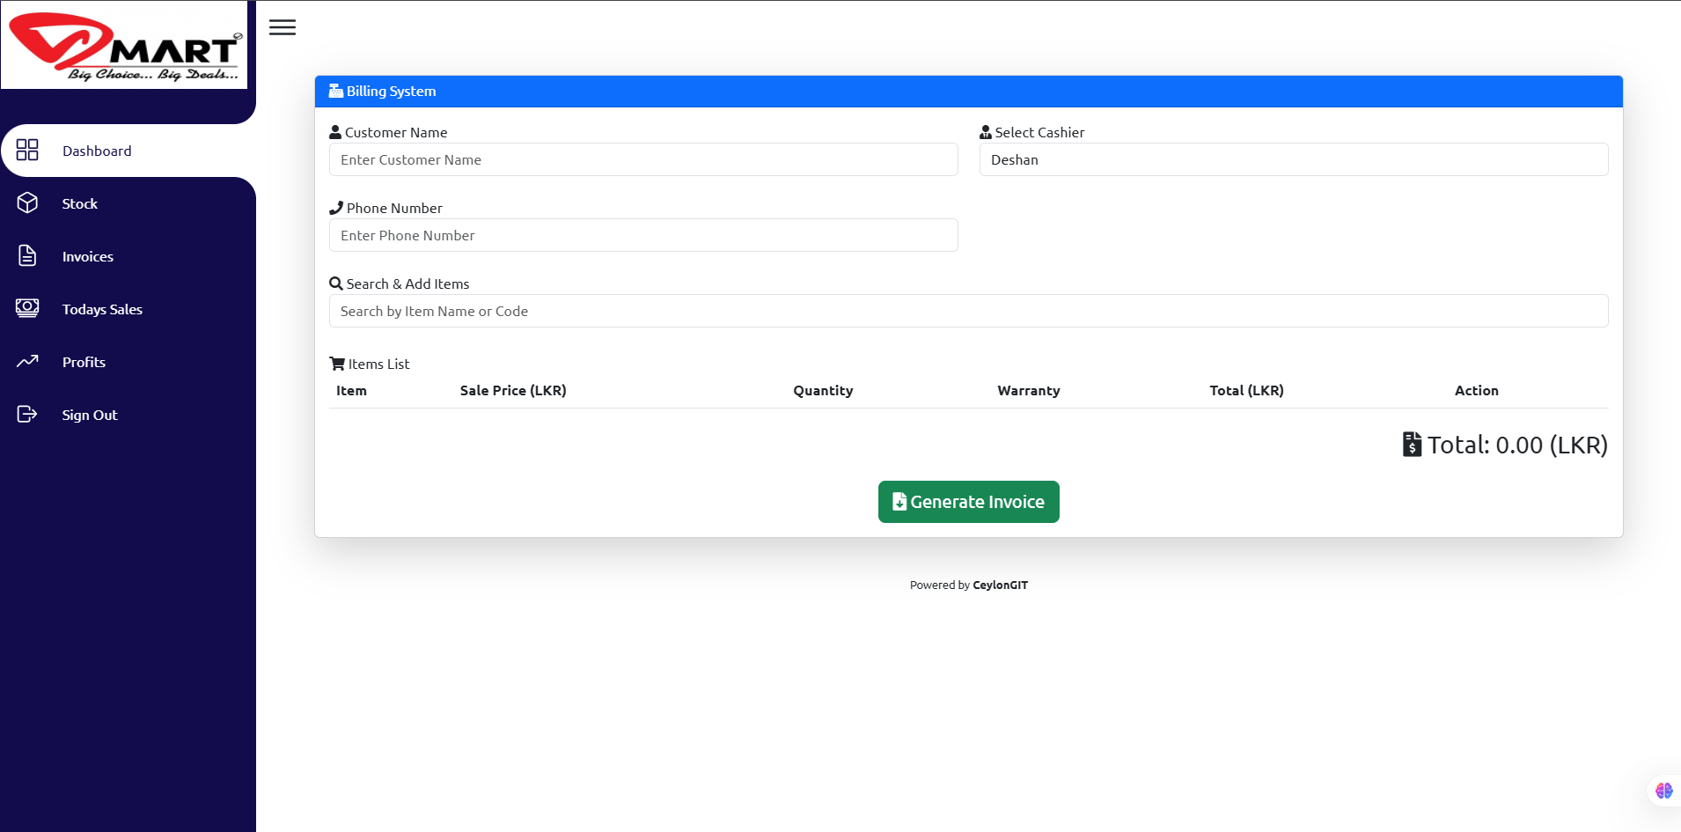Click into the Phone Number field
The width and height of the screenshot is (1681, 832).
click(643, 236)
